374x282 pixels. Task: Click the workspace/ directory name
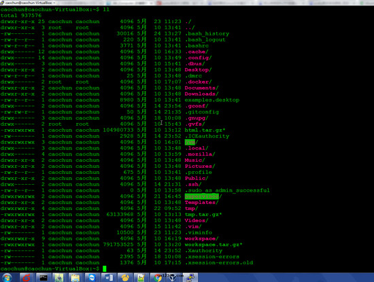click(201, 239)
